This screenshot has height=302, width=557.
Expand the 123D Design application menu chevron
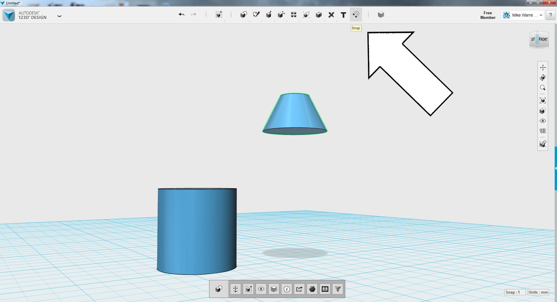(x=59, y=16)
